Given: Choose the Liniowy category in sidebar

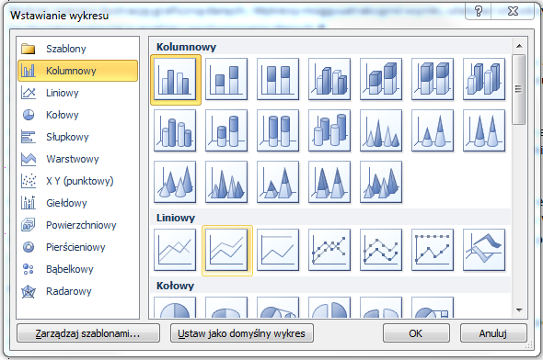Looking at the screenshot, I should point(77,93).
